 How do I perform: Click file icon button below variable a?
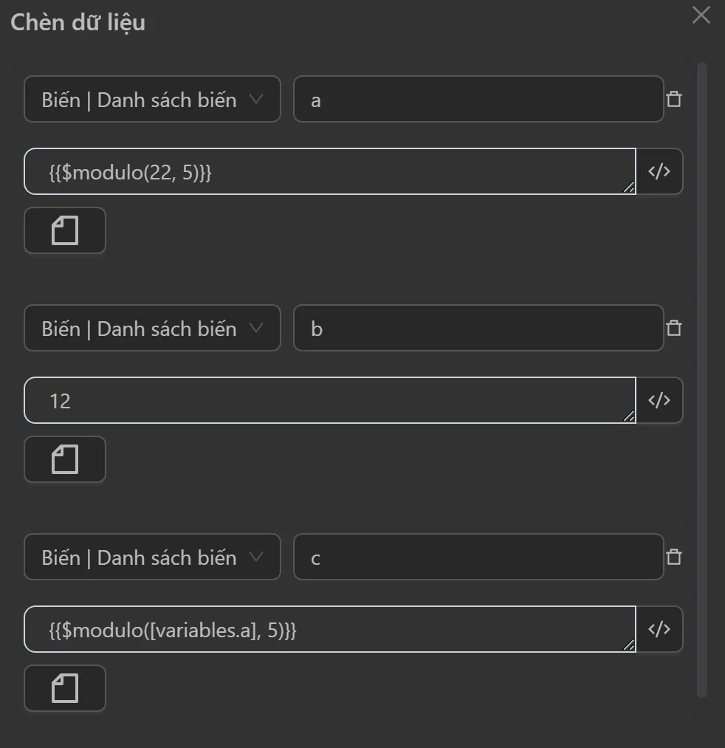coord(65,230)
